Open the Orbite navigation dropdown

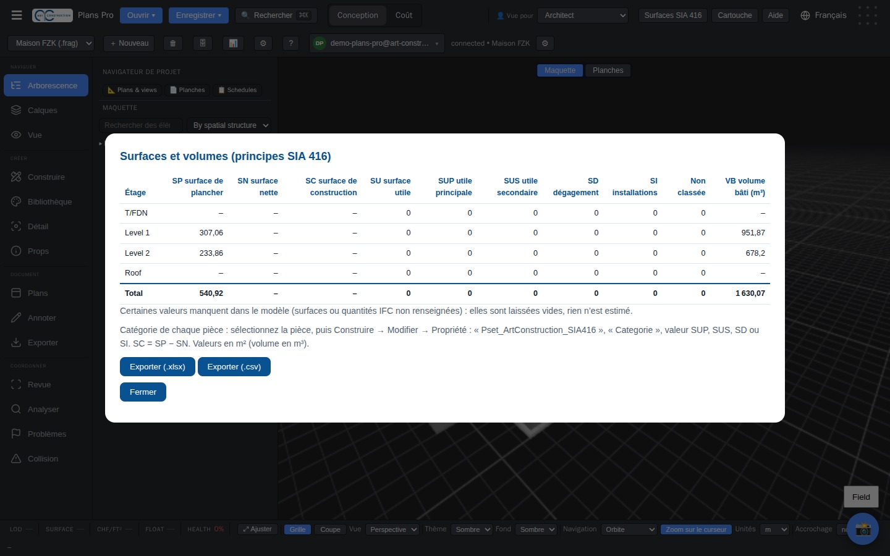point(629,529)
